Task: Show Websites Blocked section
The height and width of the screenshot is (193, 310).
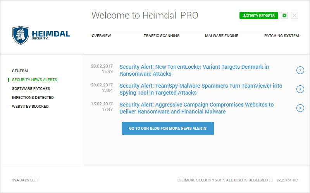Action: click(30, 107)
